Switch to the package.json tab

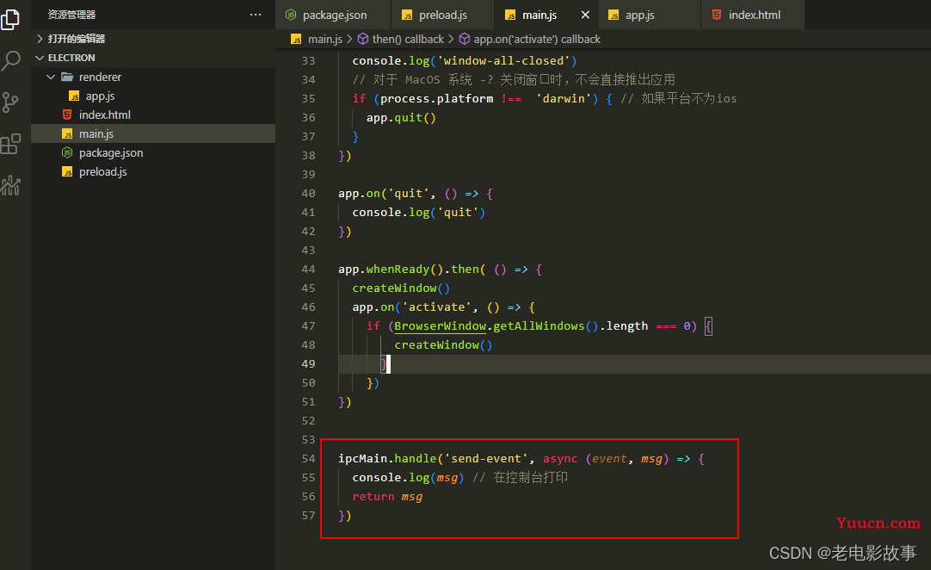pyautogui.click(x=333, y=15)
